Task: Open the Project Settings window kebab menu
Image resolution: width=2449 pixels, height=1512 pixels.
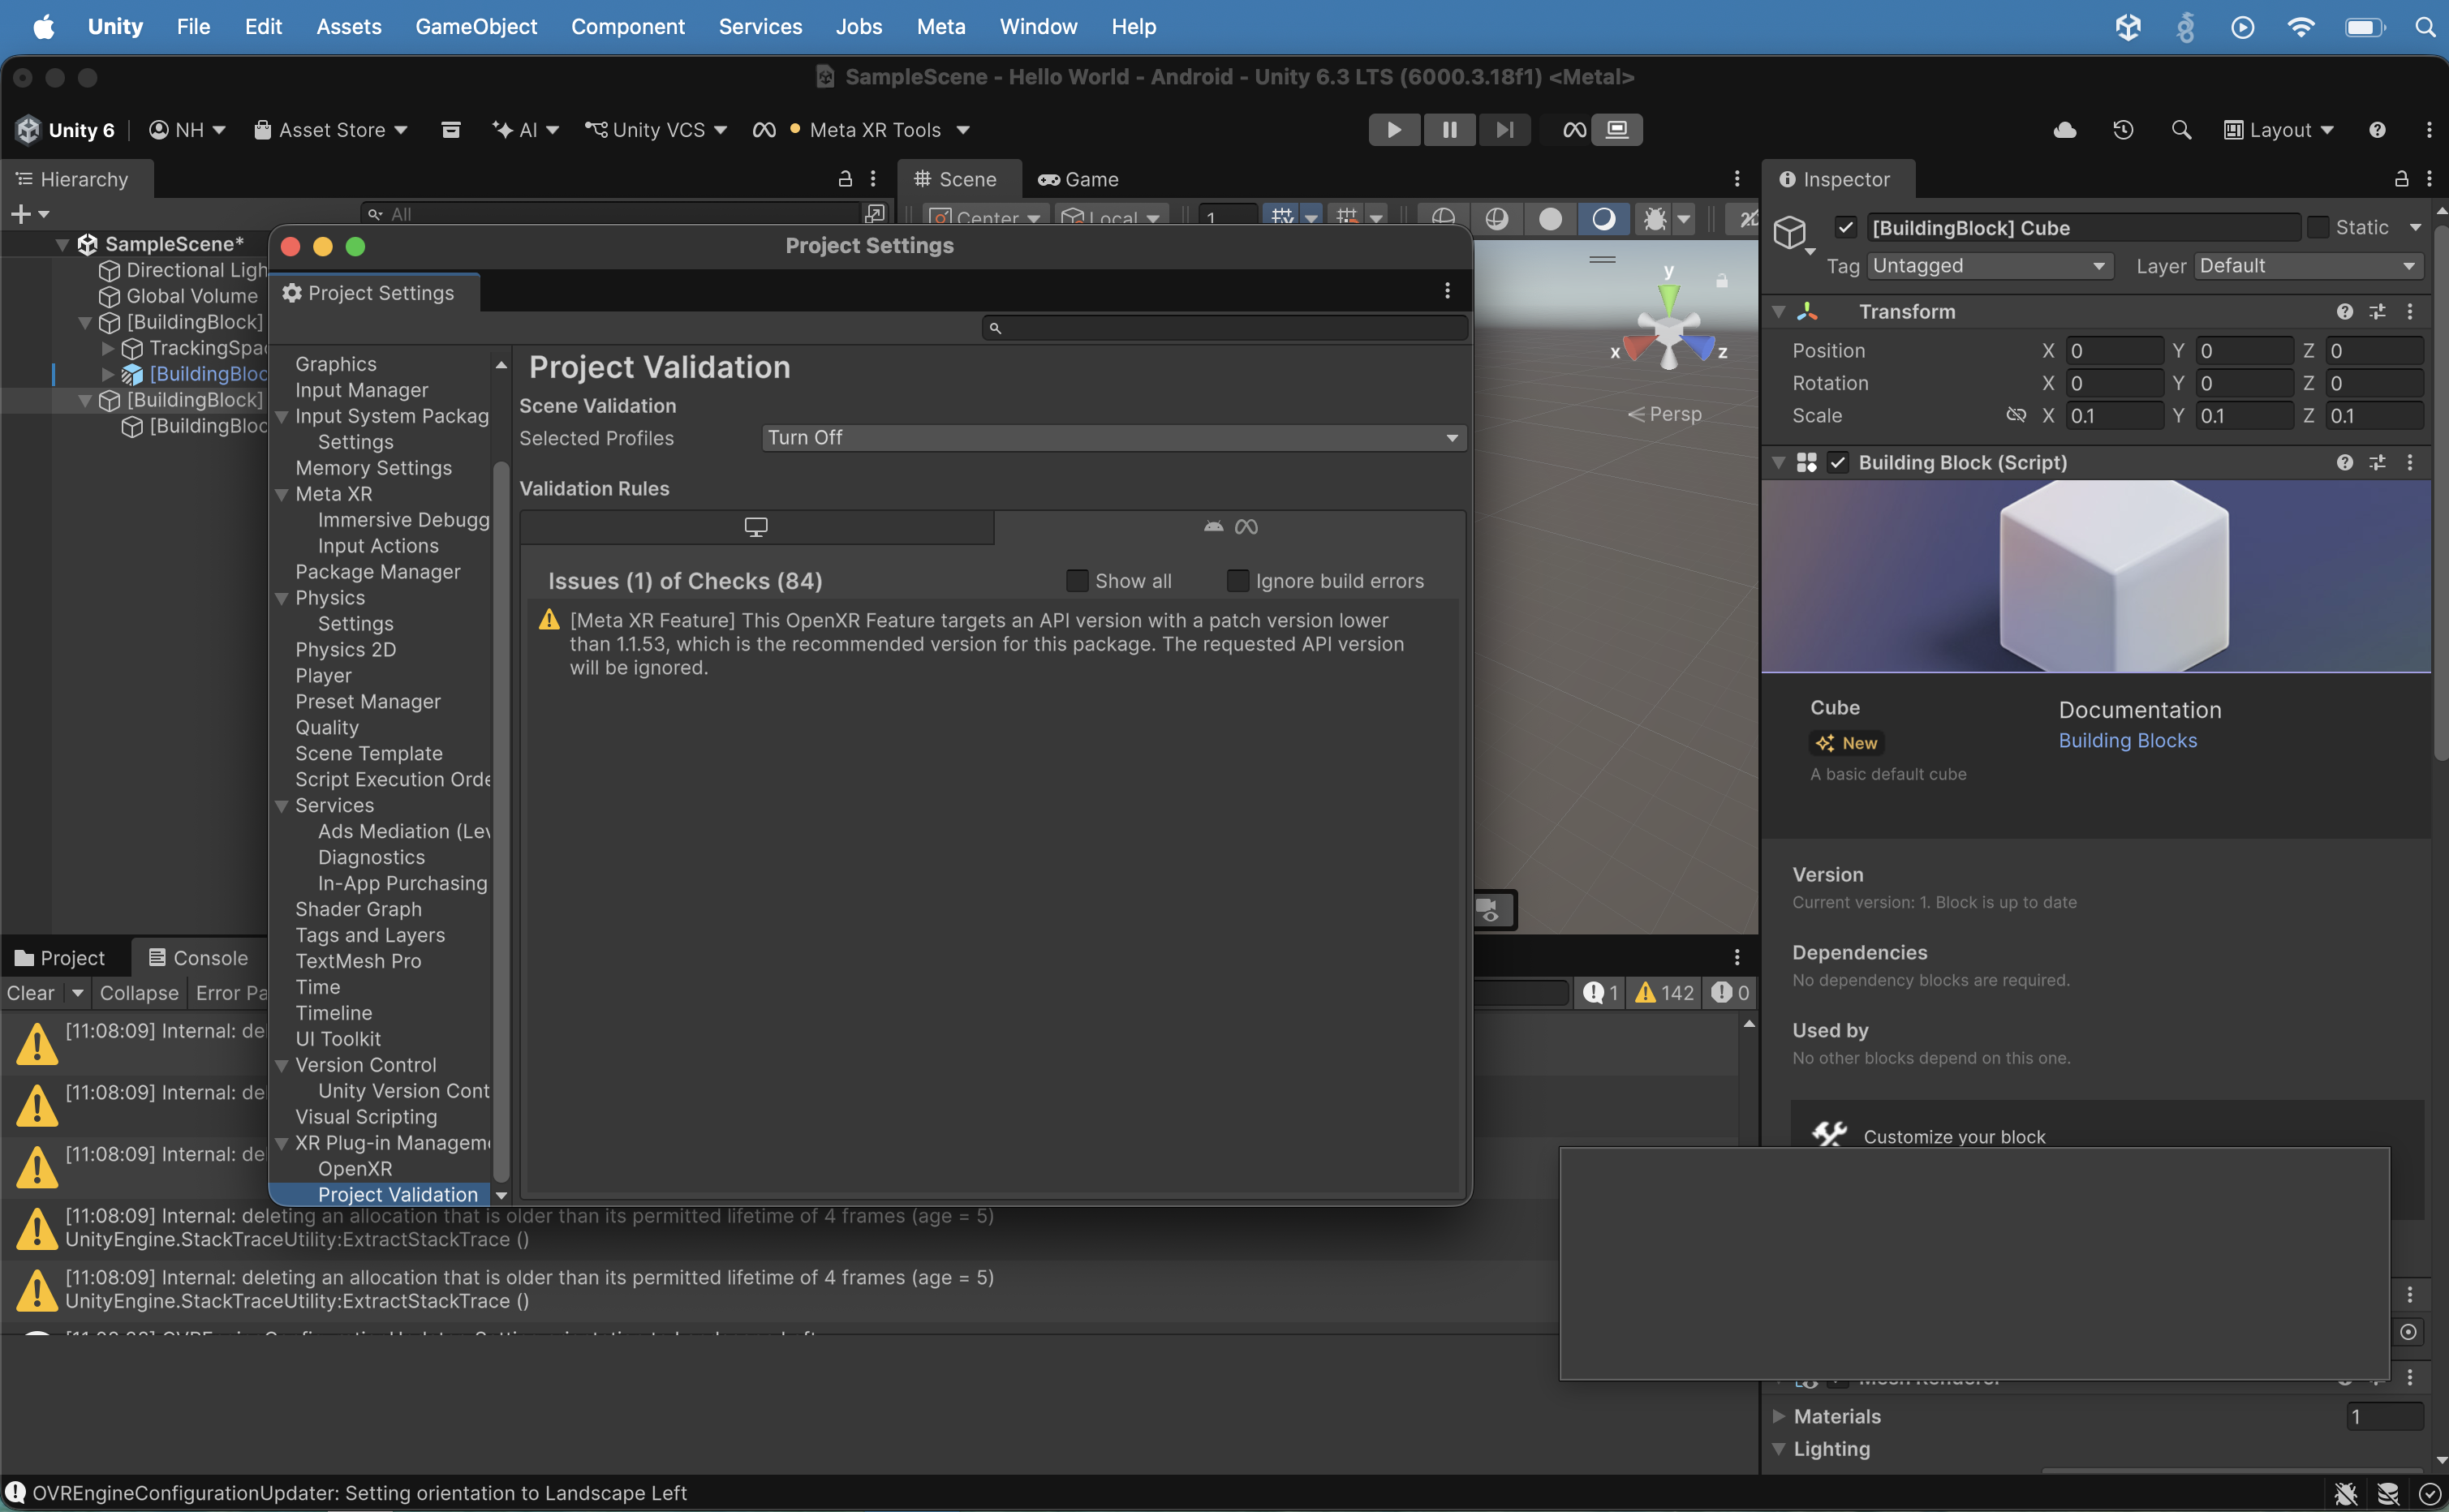Action: 1447,291
